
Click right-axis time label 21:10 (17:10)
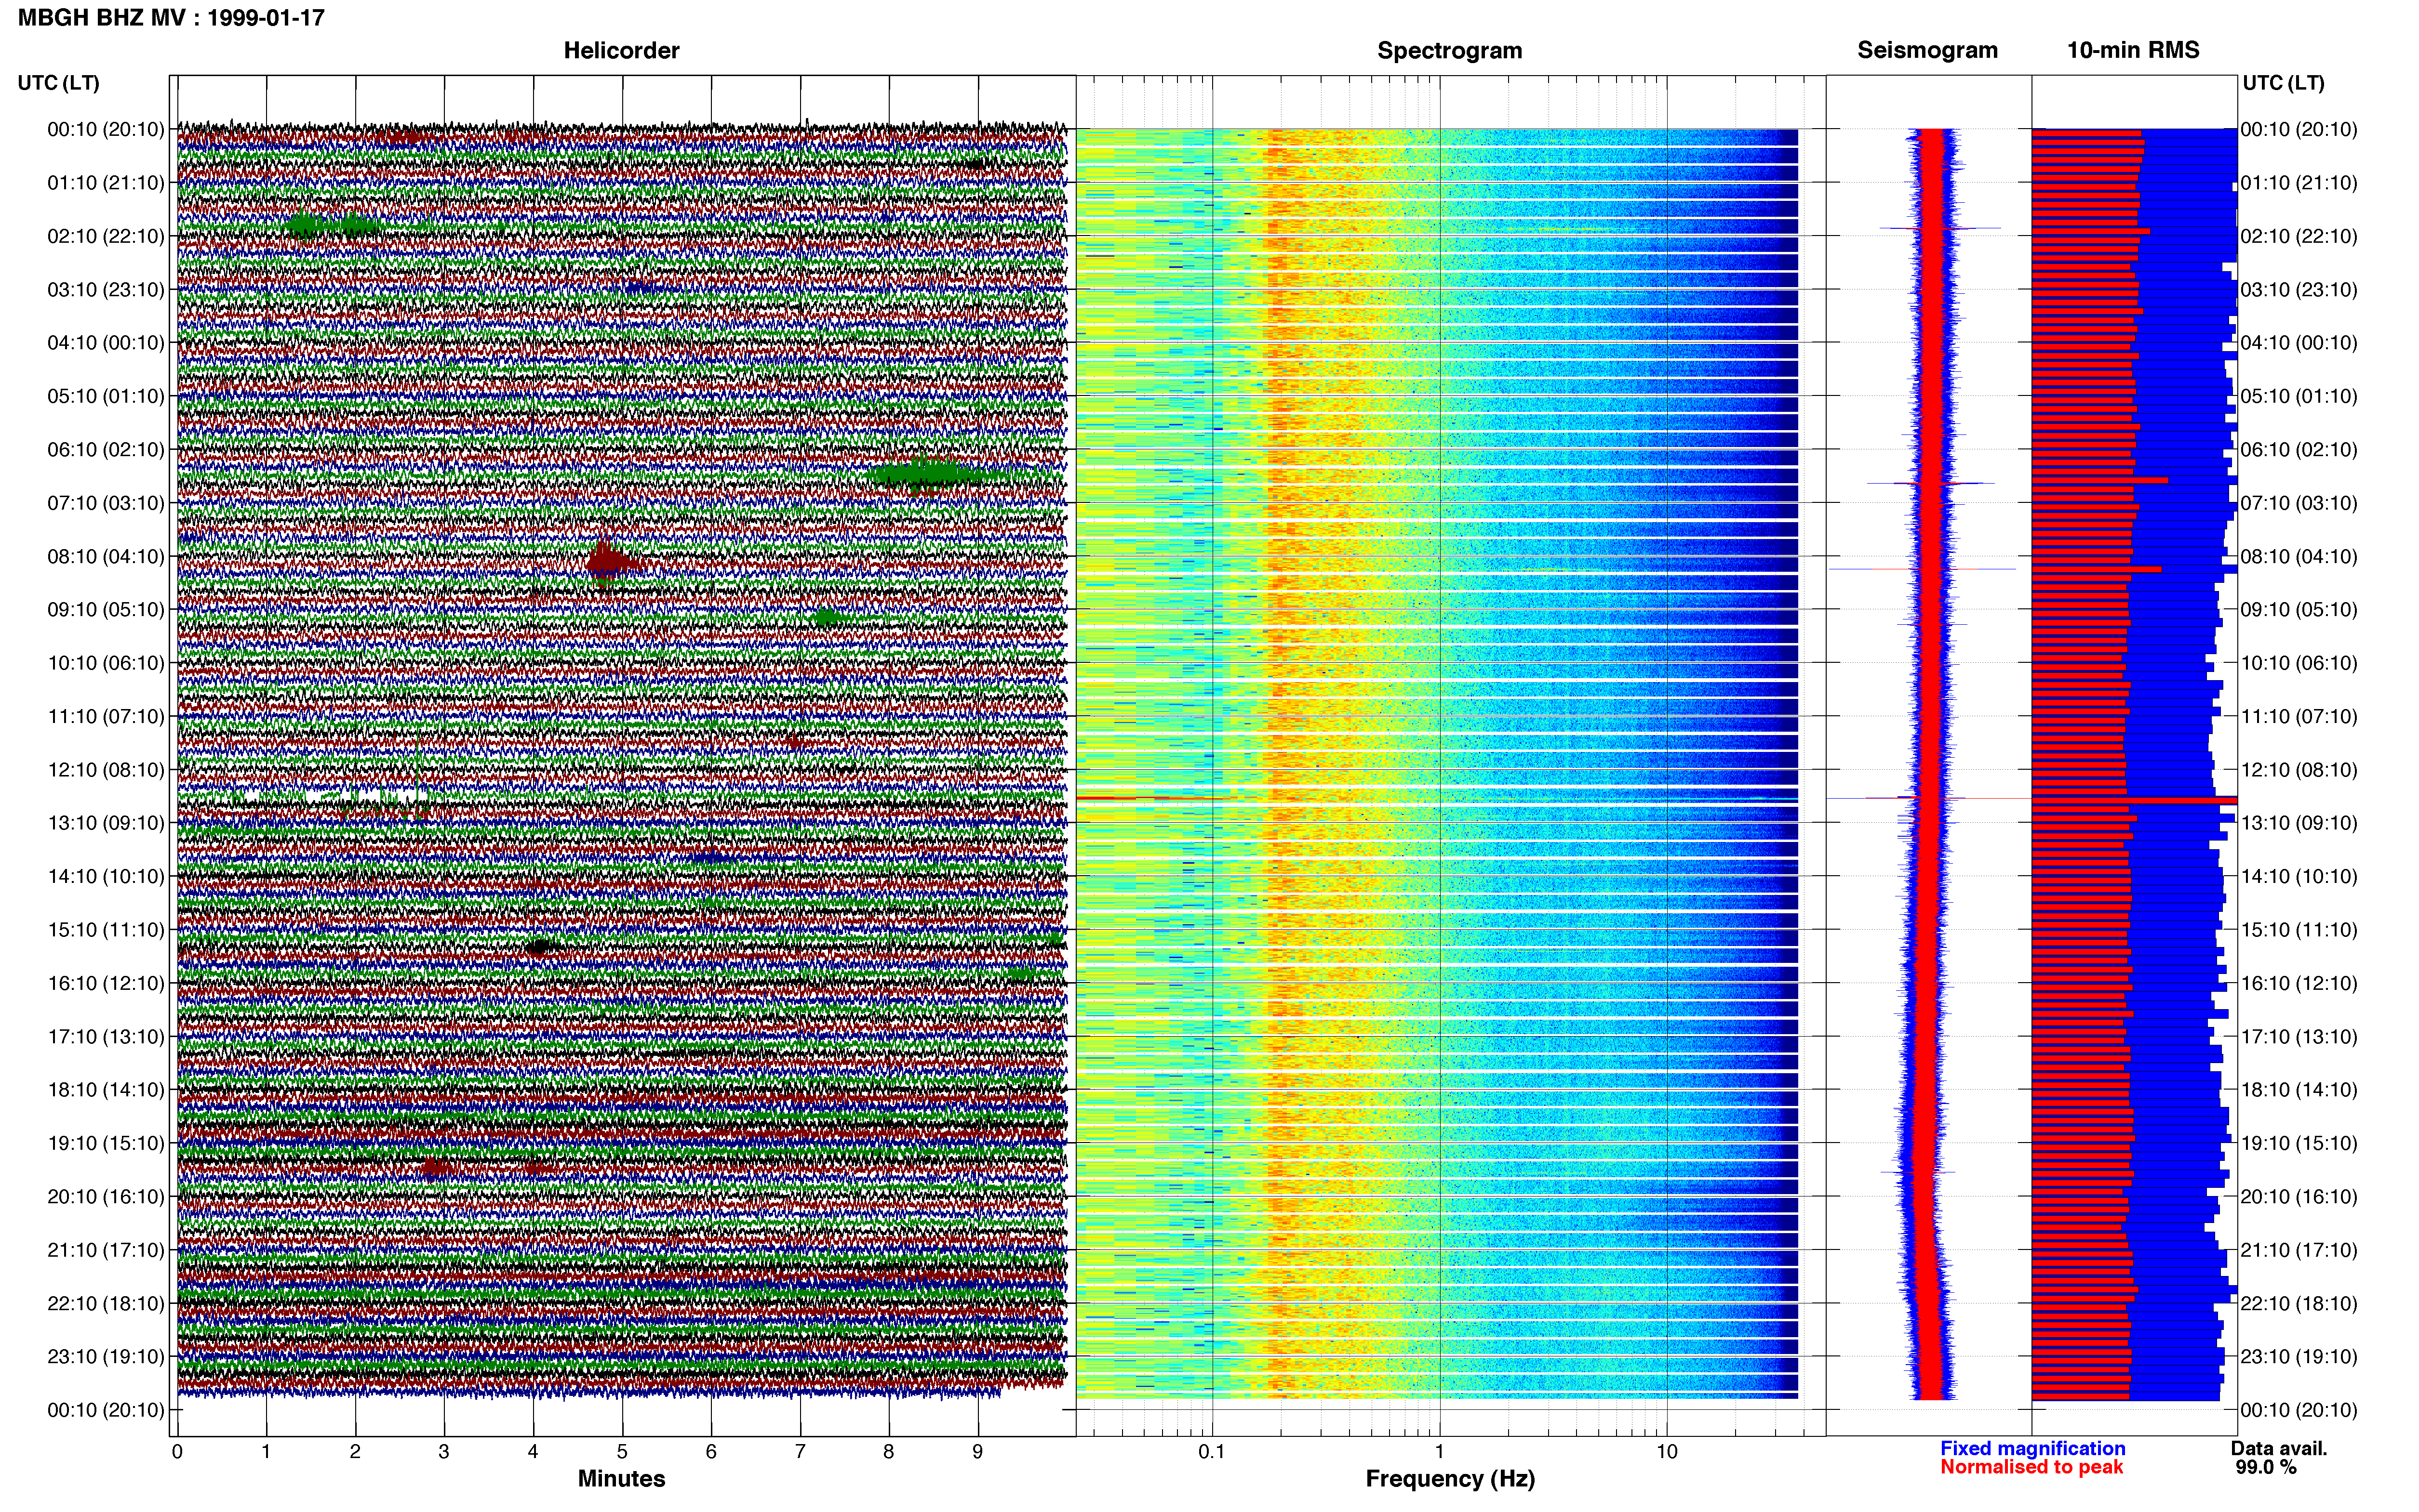pos(2299,1250)
